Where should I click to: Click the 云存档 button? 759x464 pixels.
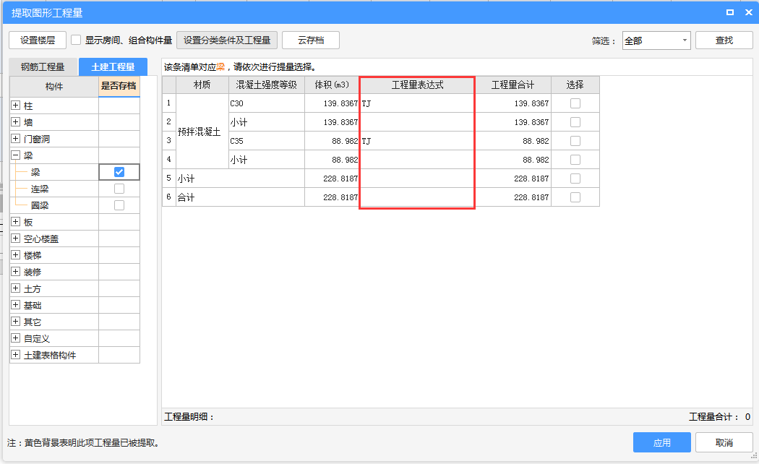310,40
